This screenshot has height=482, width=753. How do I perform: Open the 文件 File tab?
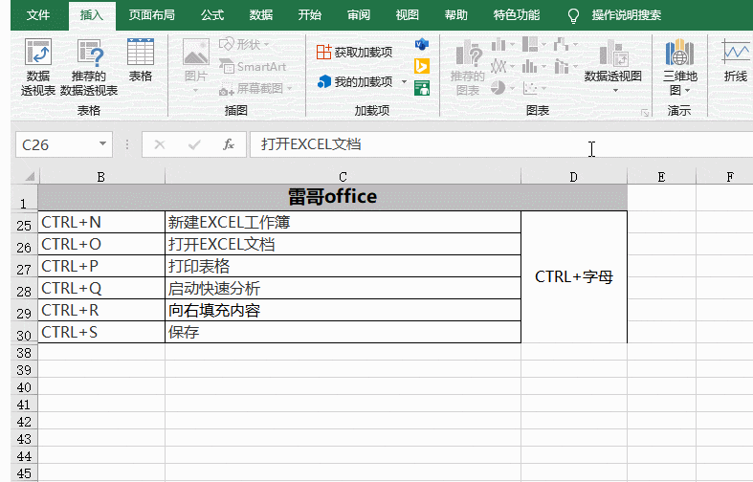(x=38, y=15)
